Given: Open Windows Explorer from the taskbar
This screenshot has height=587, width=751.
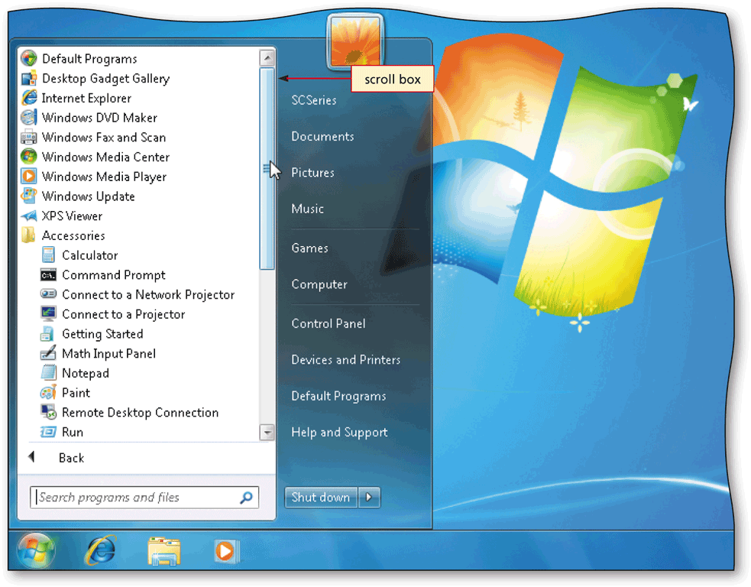Looking at the screenshot, I should (x=164, y=551).
